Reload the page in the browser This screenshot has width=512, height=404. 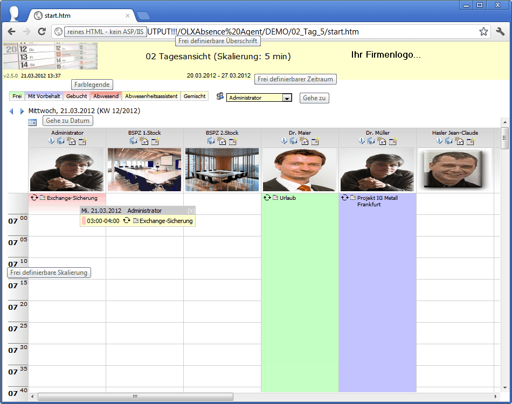coord(41,32)
